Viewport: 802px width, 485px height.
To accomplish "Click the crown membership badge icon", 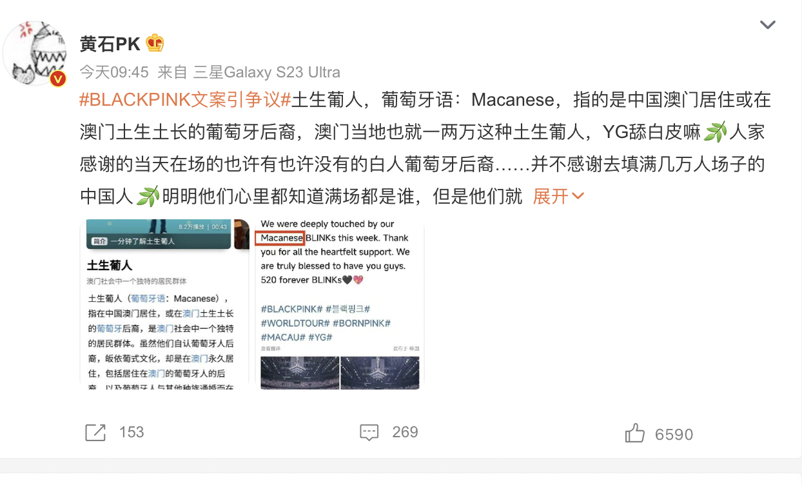I will point(155,43).
